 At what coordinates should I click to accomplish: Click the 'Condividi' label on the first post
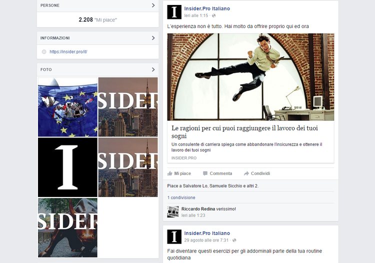click(x=260, y=173)
